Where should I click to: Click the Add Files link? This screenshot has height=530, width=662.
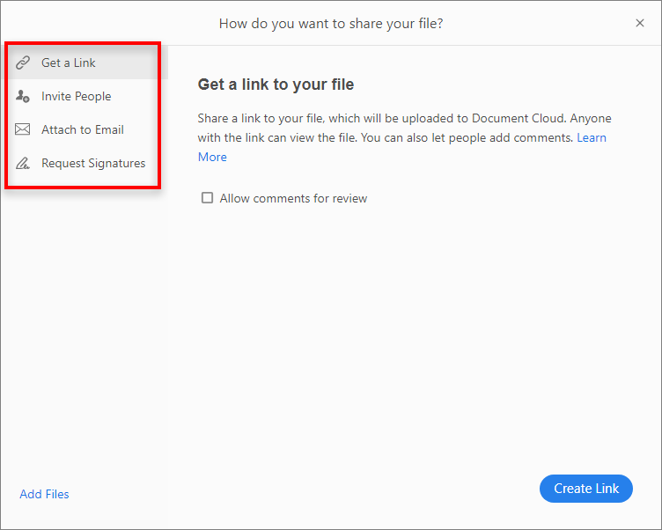pyautogui.click(x=44, y=494)
